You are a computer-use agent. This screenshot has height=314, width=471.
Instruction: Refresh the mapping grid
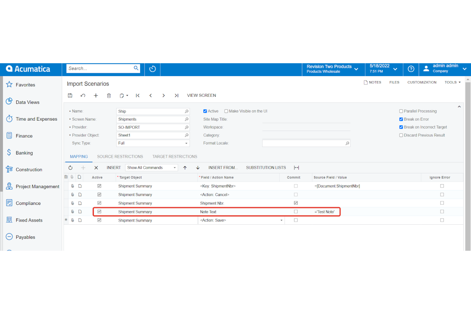click(70, 168)
